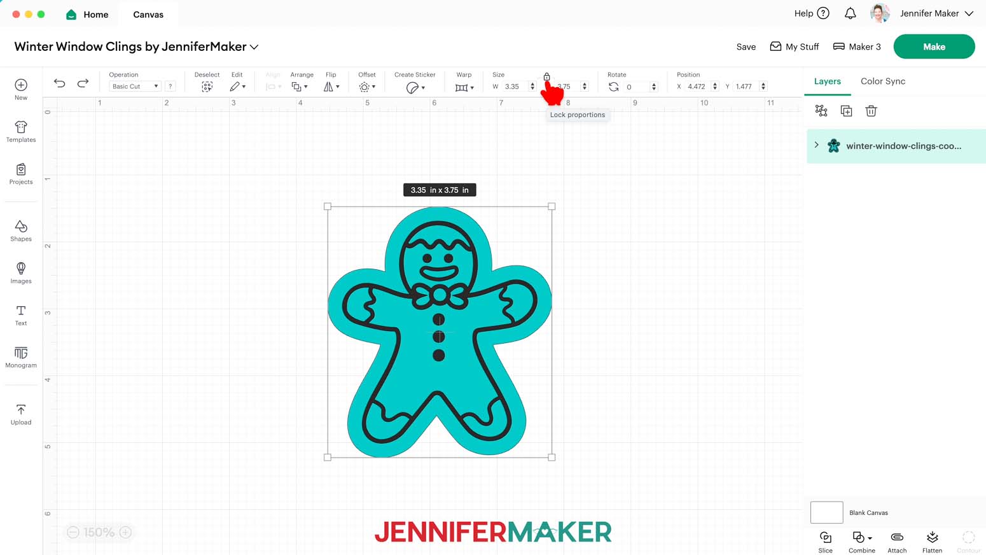The width and height of the screenshot is (986, 555).
Task: Switch to the Color Sync tab
Action: (882, 81)
